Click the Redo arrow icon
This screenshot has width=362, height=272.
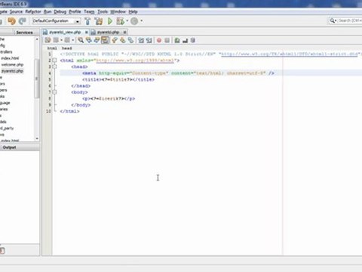(x=23, y=21)
